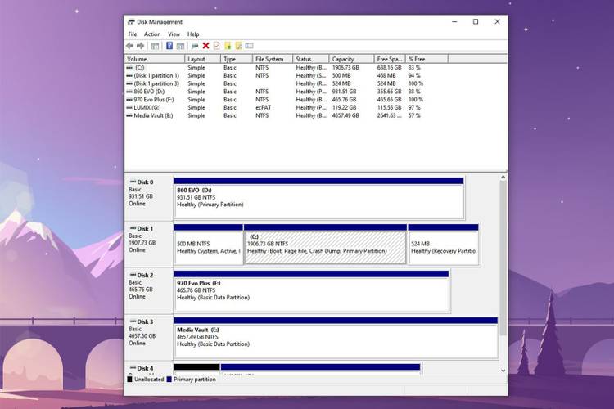Click scroll up arrow of disk pane

[503, 178]
